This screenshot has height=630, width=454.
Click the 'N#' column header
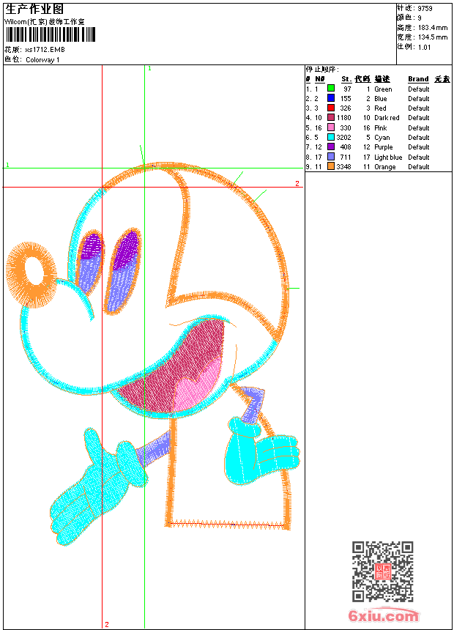(x=320, y=79)
